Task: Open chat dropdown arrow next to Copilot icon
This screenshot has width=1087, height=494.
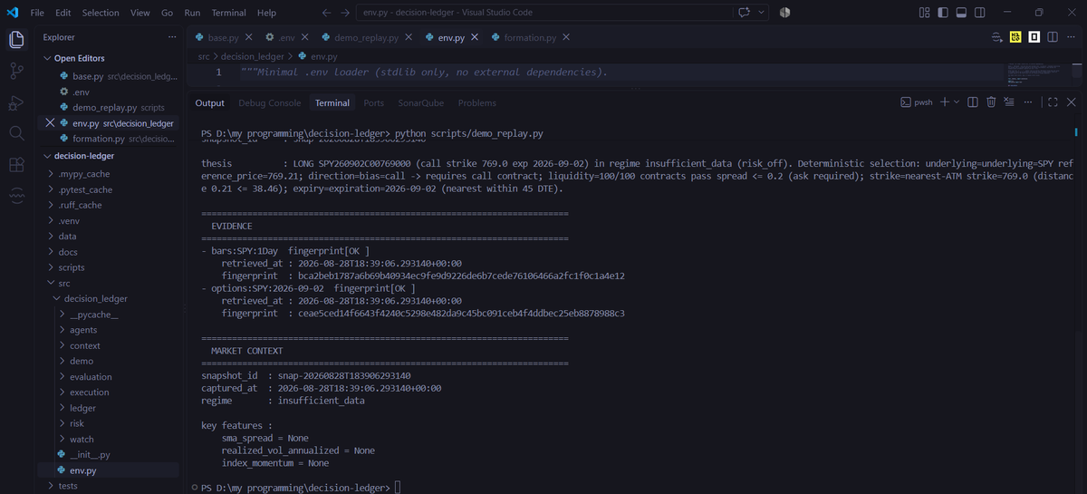Action: 761,13
